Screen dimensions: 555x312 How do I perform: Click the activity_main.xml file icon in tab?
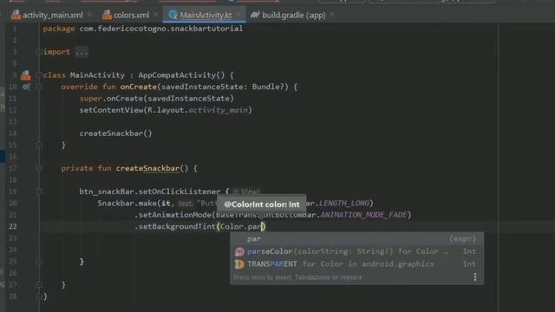(x=16, y=15)
